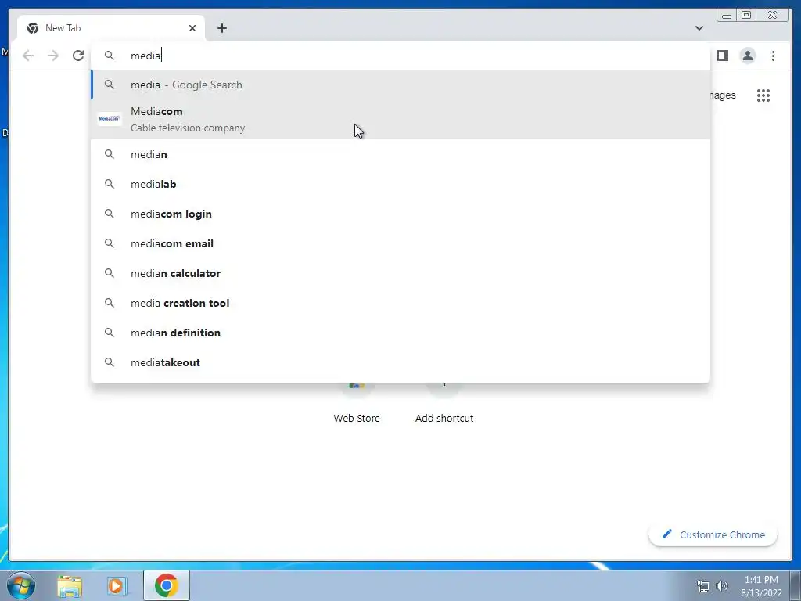Select the 'mediacom email' suggestion

pyautogui.click(x=400, y=243)
